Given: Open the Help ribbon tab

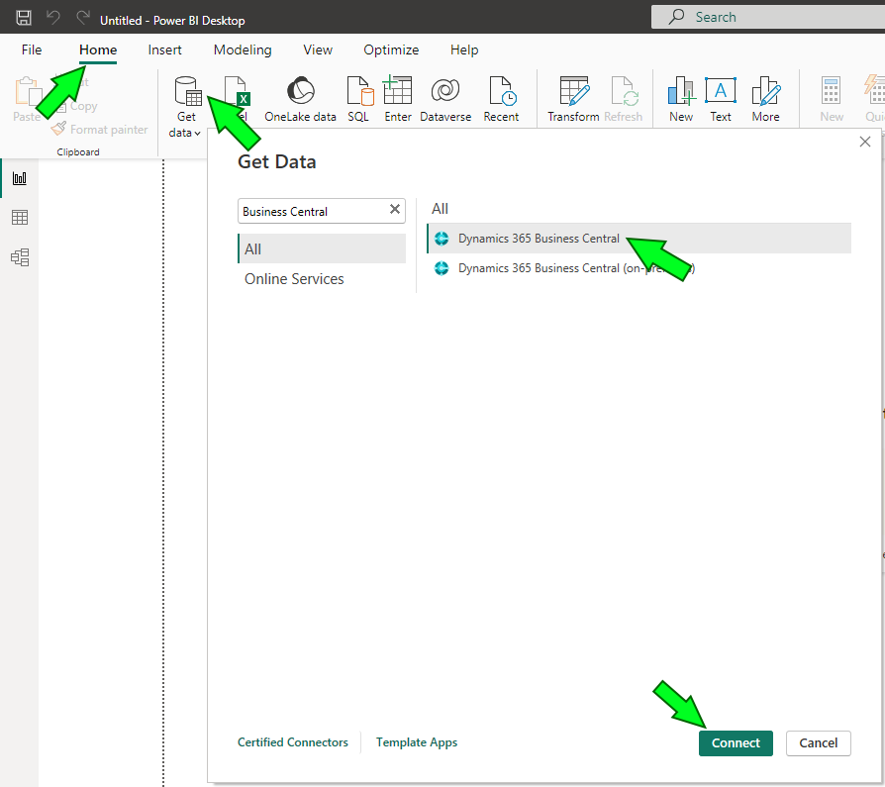Looking at the screenshot, I should pyautogui.click(x=464, y=49).
